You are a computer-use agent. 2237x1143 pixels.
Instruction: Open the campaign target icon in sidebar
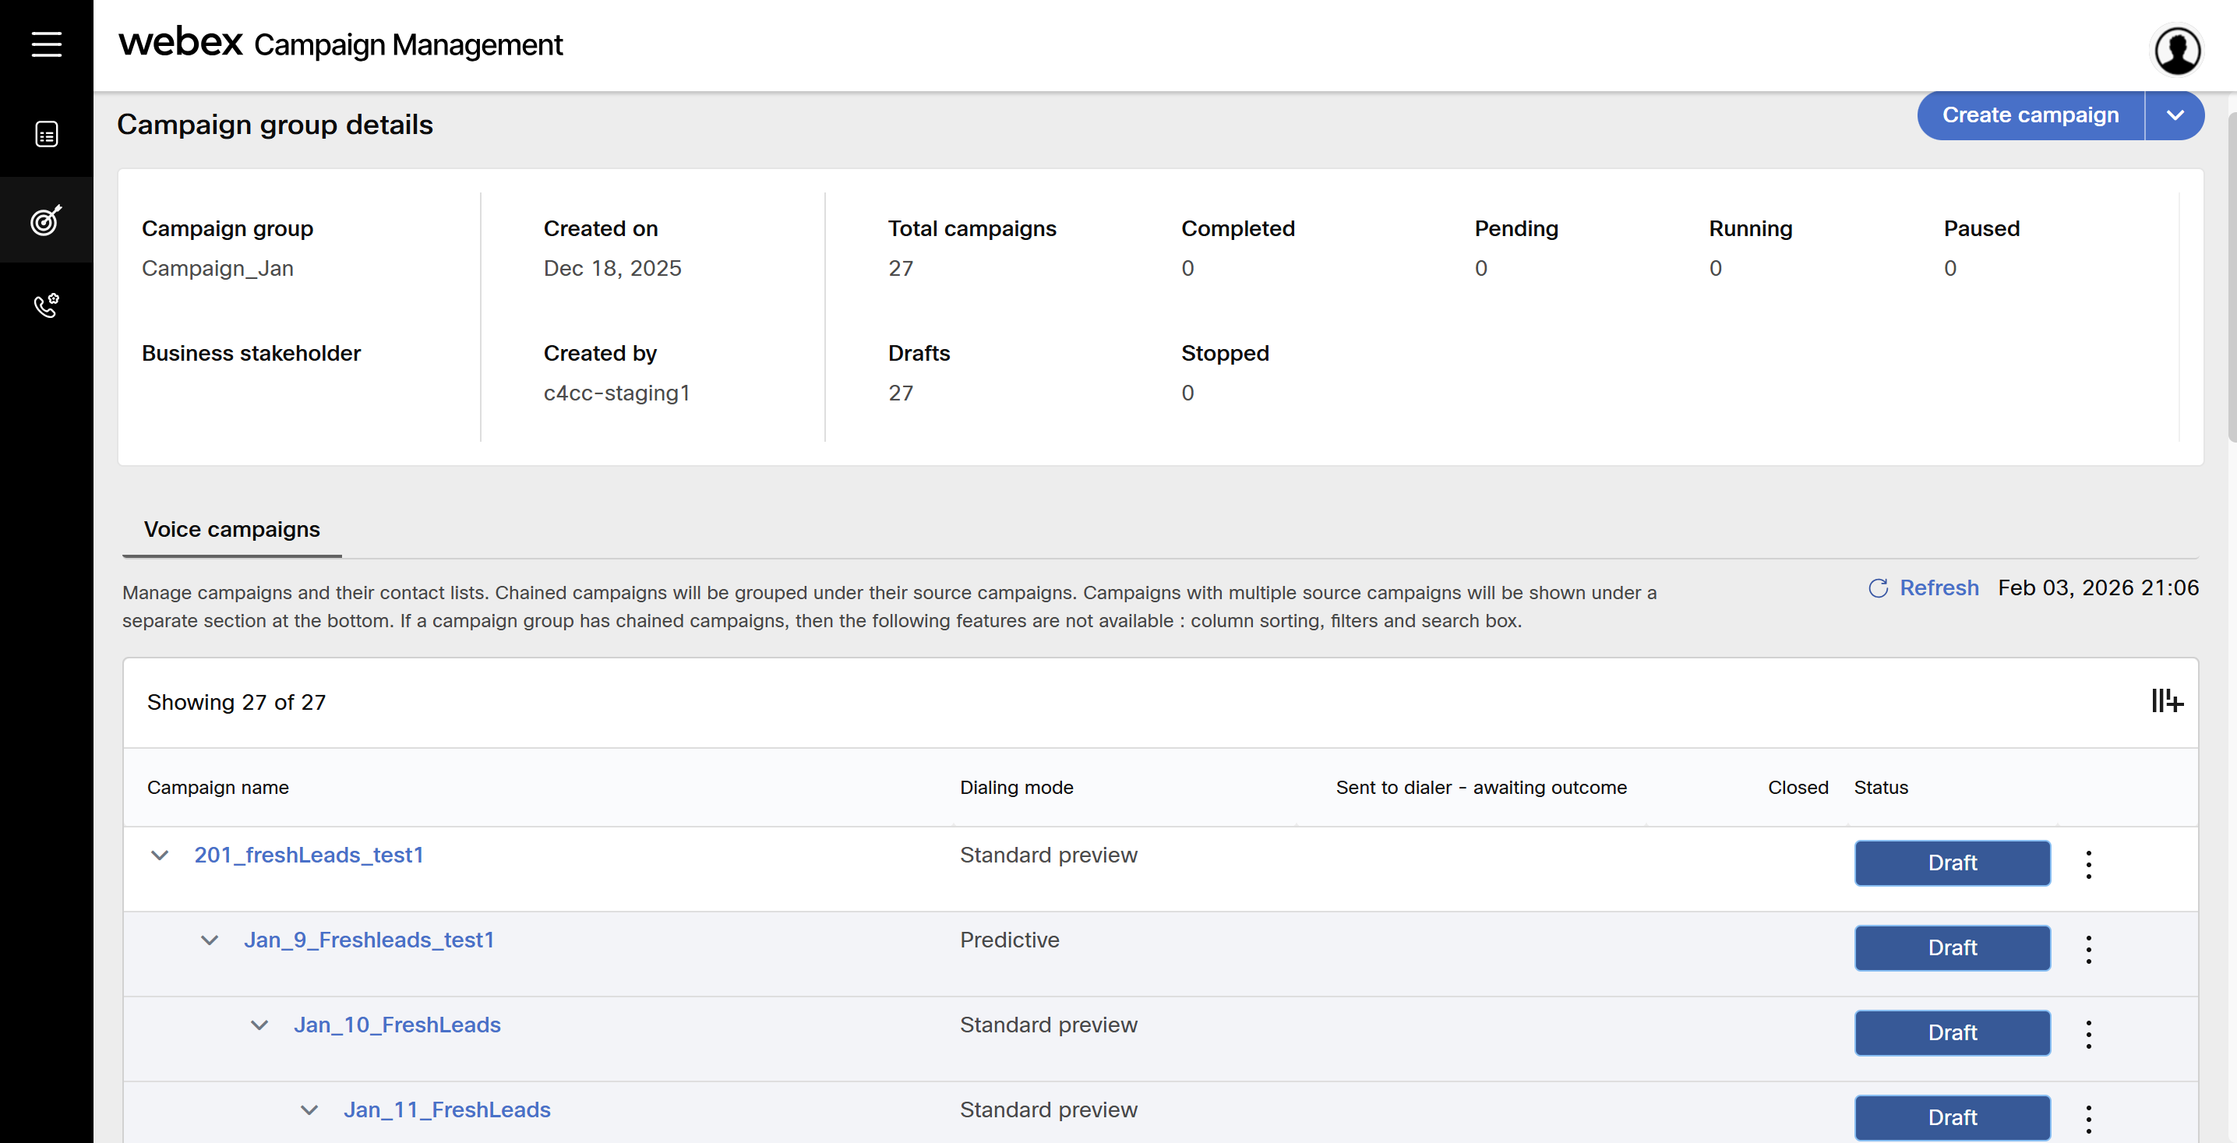tap(46, 220)
